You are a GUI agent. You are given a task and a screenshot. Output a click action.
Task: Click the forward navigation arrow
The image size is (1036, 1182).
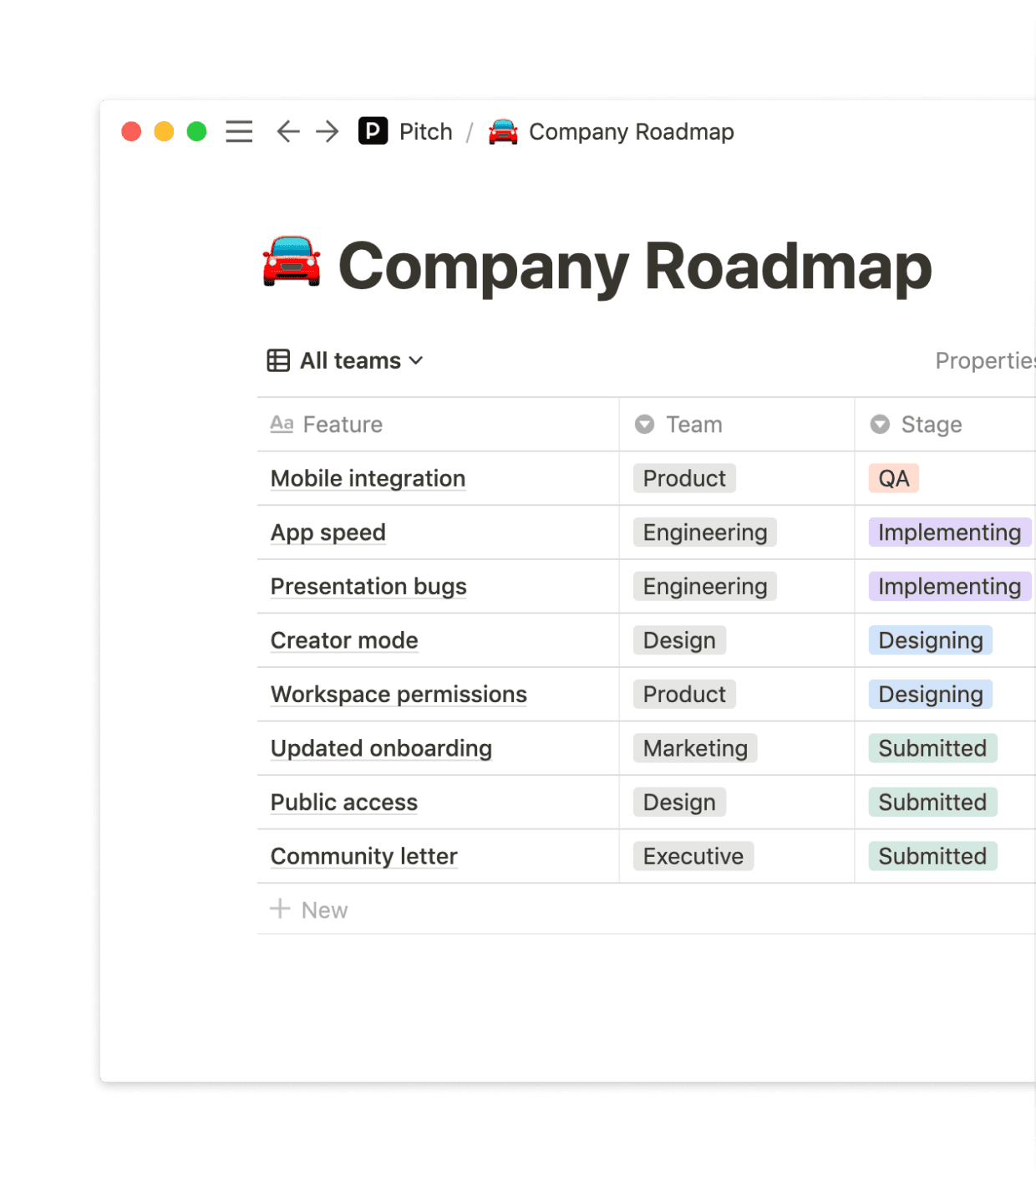(327, 131)
